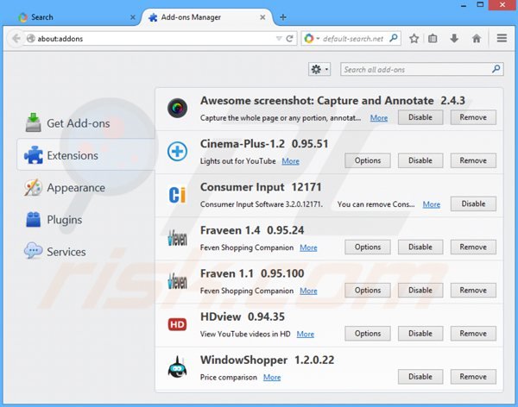Open add-ons tools gear dropdown
This screenshot has width=518, height=407.
coord(319,69)
